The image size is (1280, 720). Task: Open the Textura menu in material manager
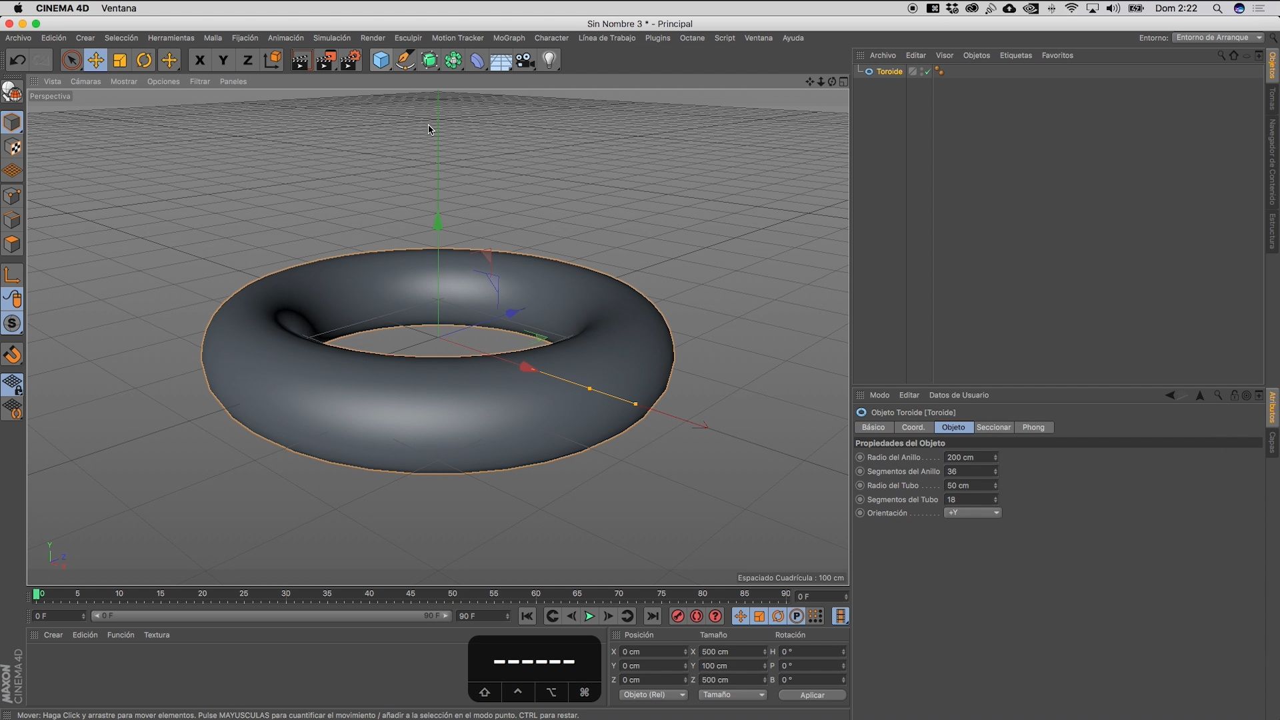[x=157, y=635]
